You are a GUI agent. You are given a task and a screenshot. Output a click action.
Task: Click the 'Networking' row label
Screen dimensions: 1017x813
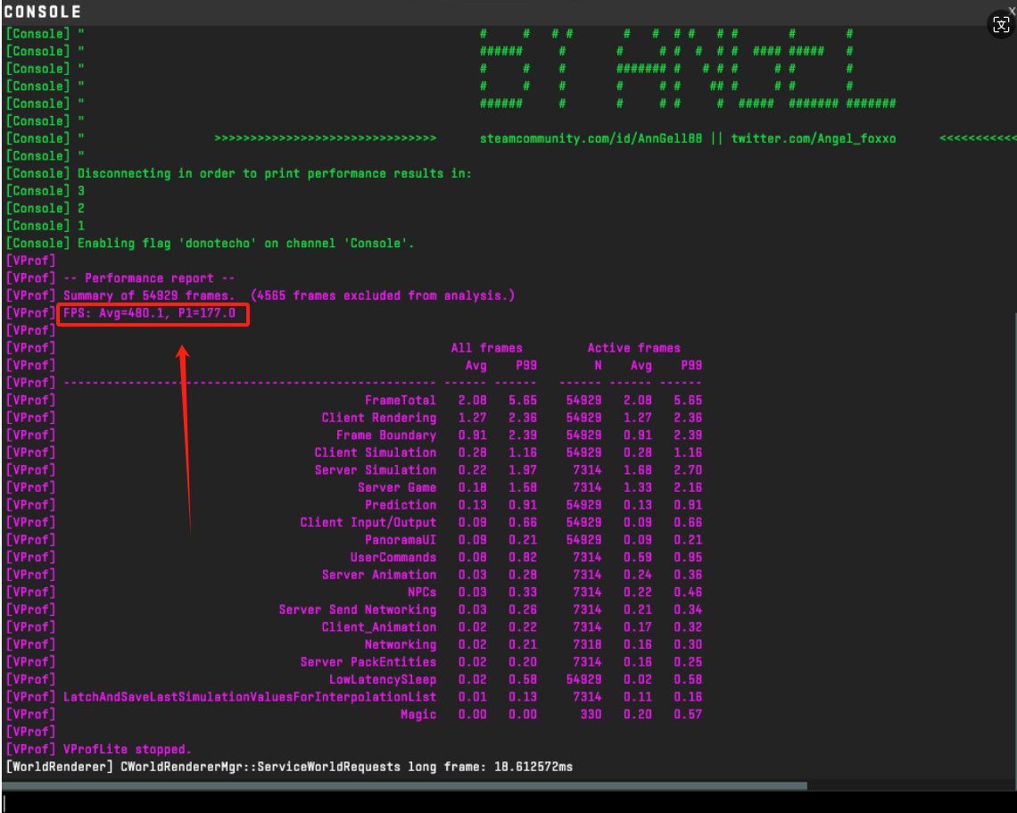(401, 645)
